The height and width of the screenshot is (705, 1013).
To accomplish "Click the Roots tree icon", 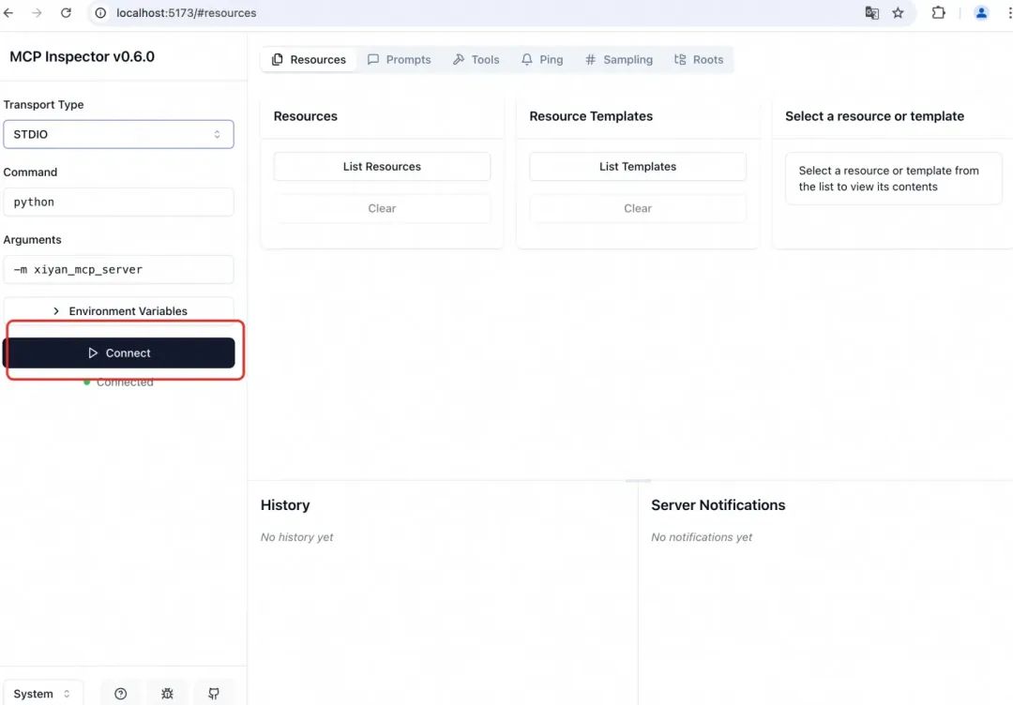I will [x=680, y=59].
